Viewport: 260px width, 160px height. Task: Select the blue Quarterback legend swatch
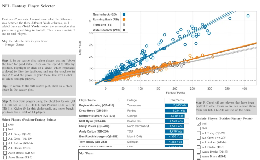(x=124, y=14)
